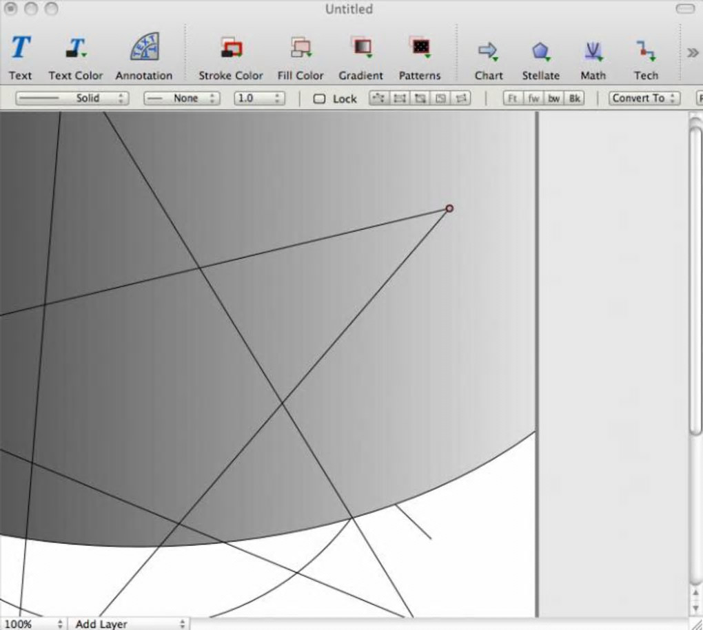
Task: Select the Text tool
Action: coord(21,57)
